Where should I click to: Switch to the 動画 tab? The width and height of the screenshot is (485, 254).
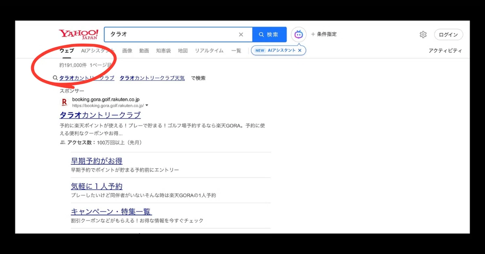point(144,51)
